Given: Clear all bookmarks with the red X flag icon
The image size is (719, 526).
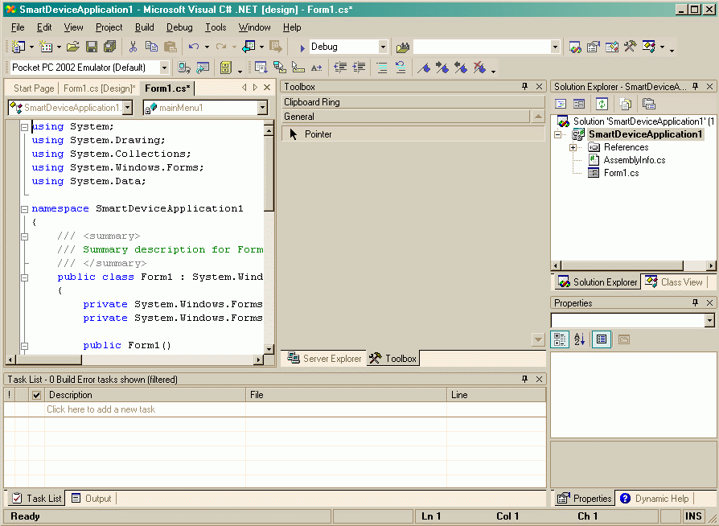Looking at the screenshot, I should click(x=479, y=68).
